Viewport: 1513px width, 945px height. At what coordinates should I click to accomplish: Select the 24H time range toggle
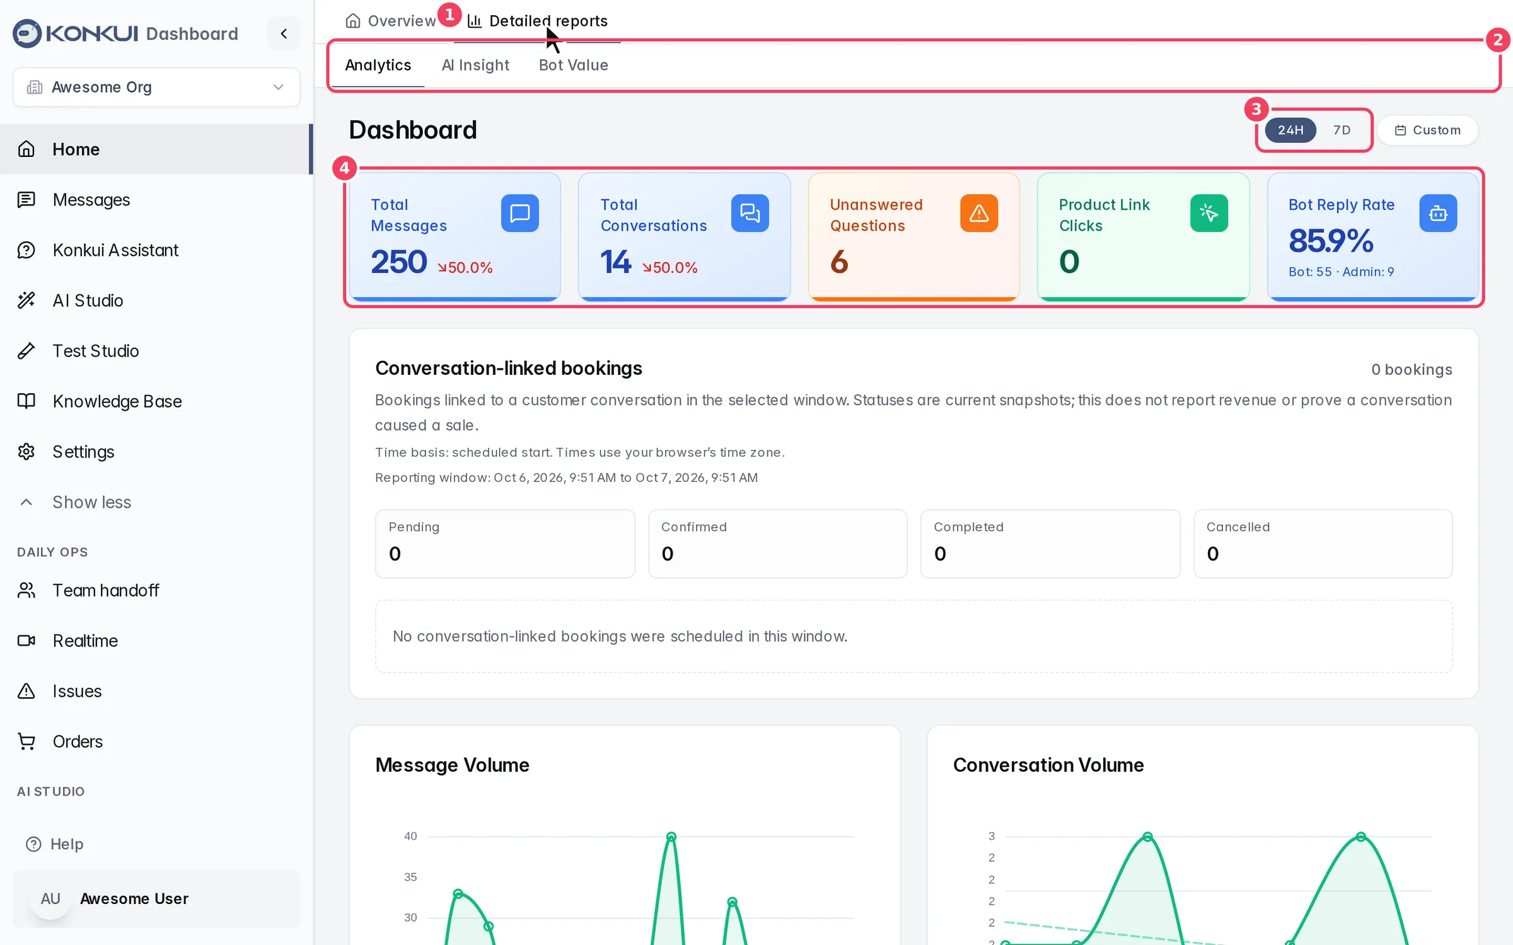coord(1290,130)
